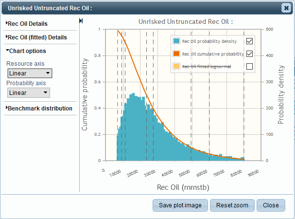Click the Close button at bottom
This screenshot has height=219, width=295.
coord(271,205)
